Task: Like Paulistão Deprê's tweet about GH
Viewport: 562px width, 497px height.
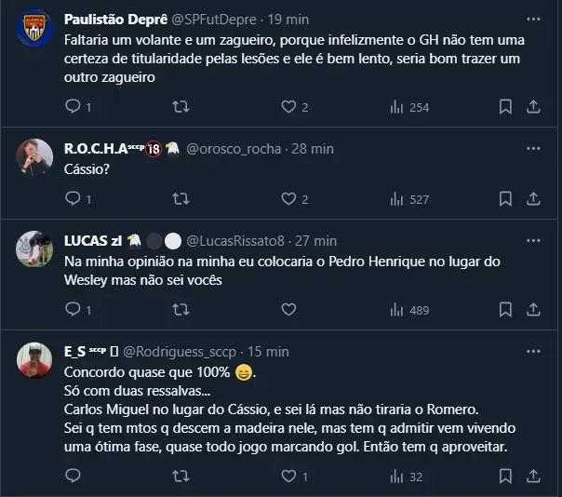Action: [288, 107]
